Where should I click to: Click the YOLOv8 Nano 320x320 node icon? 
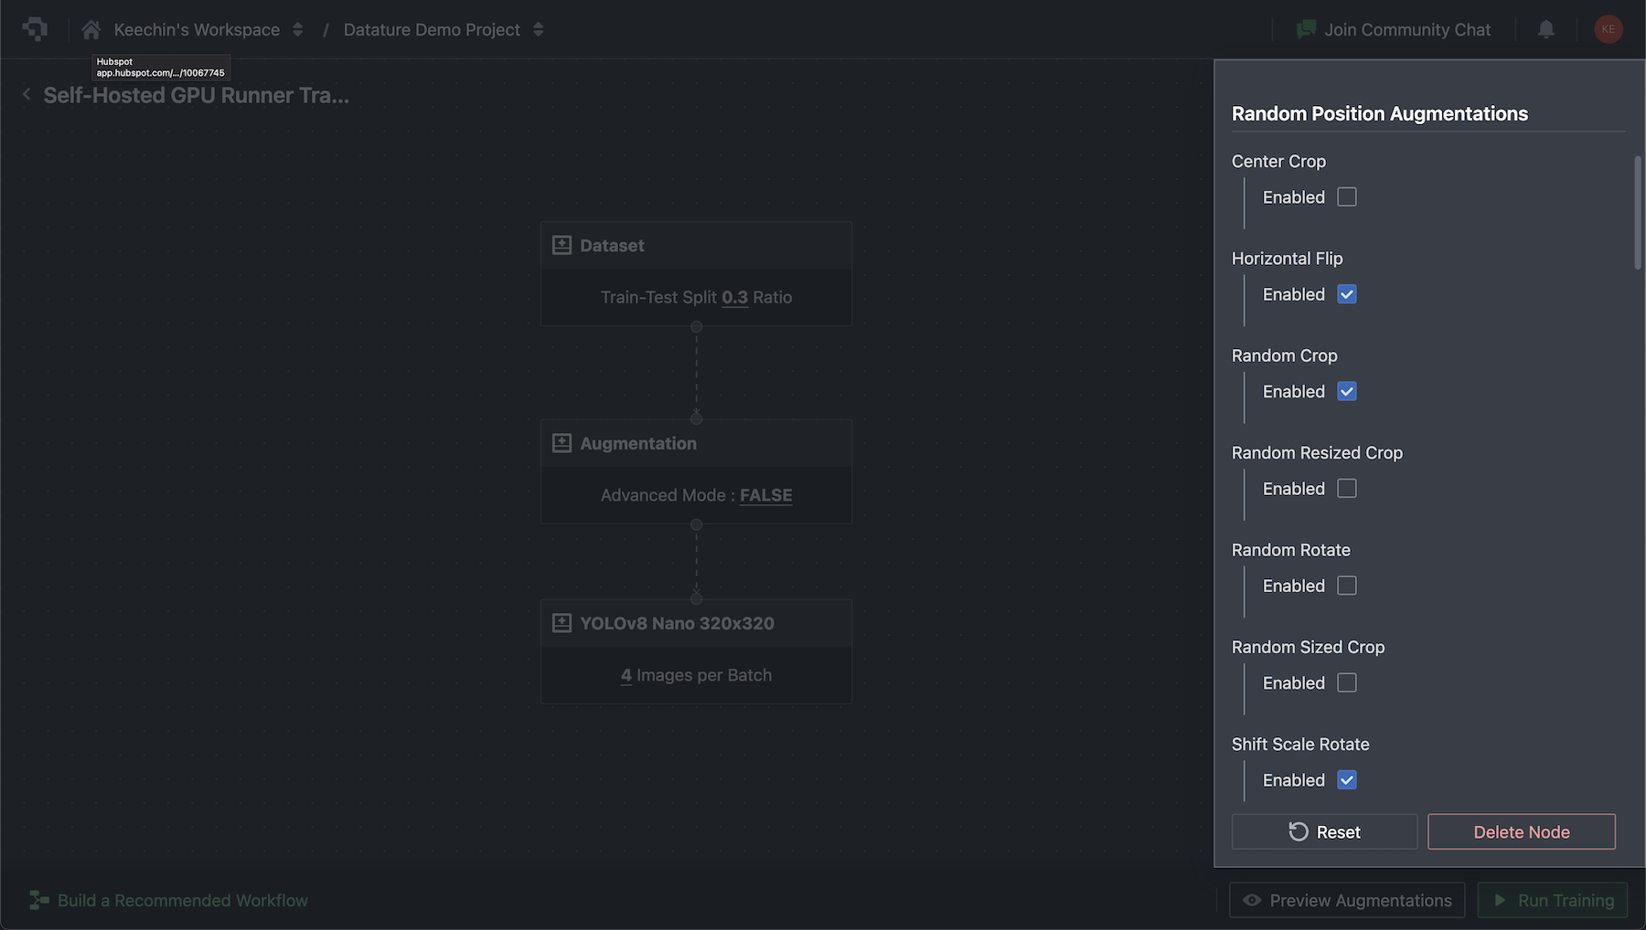tap(561, 622)
